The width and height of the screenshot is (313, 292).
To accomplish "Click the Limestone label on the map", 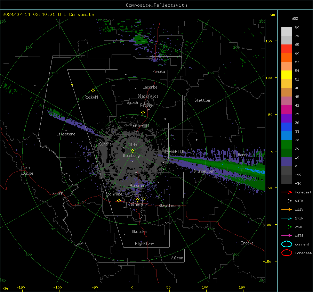I will [66, 134].
